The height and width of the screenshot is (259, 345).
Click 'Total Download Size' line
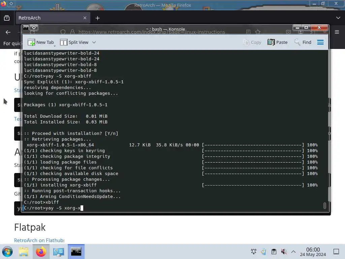(66, 116)
